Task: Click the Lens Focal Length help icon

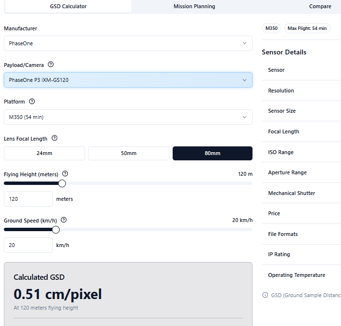Action: pyautogui.click(x=54, y=138)
